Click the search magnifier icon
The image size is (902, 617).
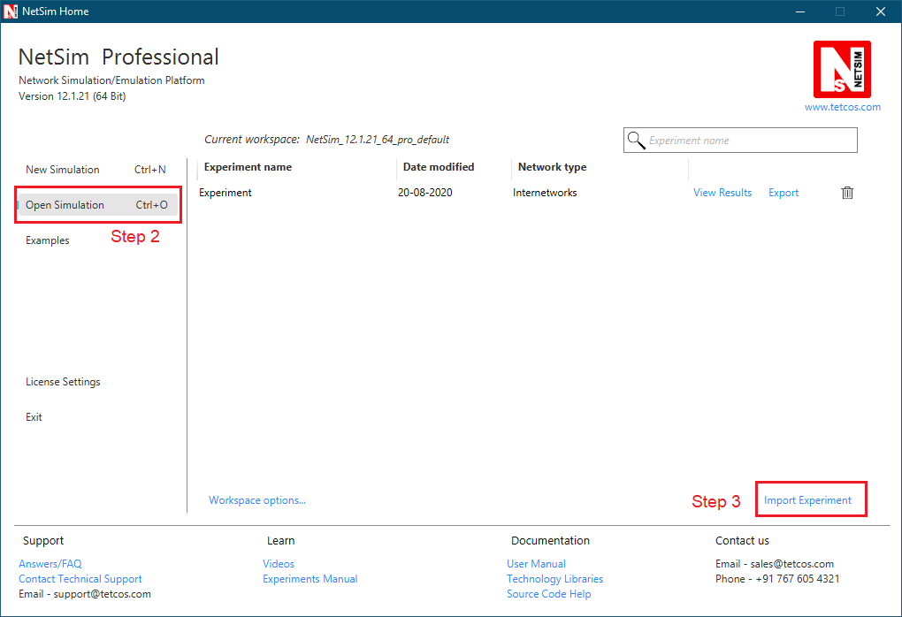[x=636, y=141]
